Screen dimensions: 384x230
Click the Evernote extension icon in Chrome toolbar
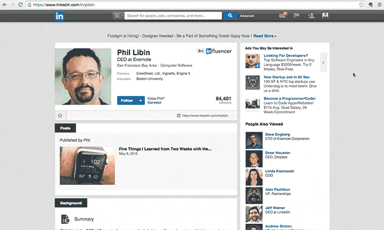371,5
